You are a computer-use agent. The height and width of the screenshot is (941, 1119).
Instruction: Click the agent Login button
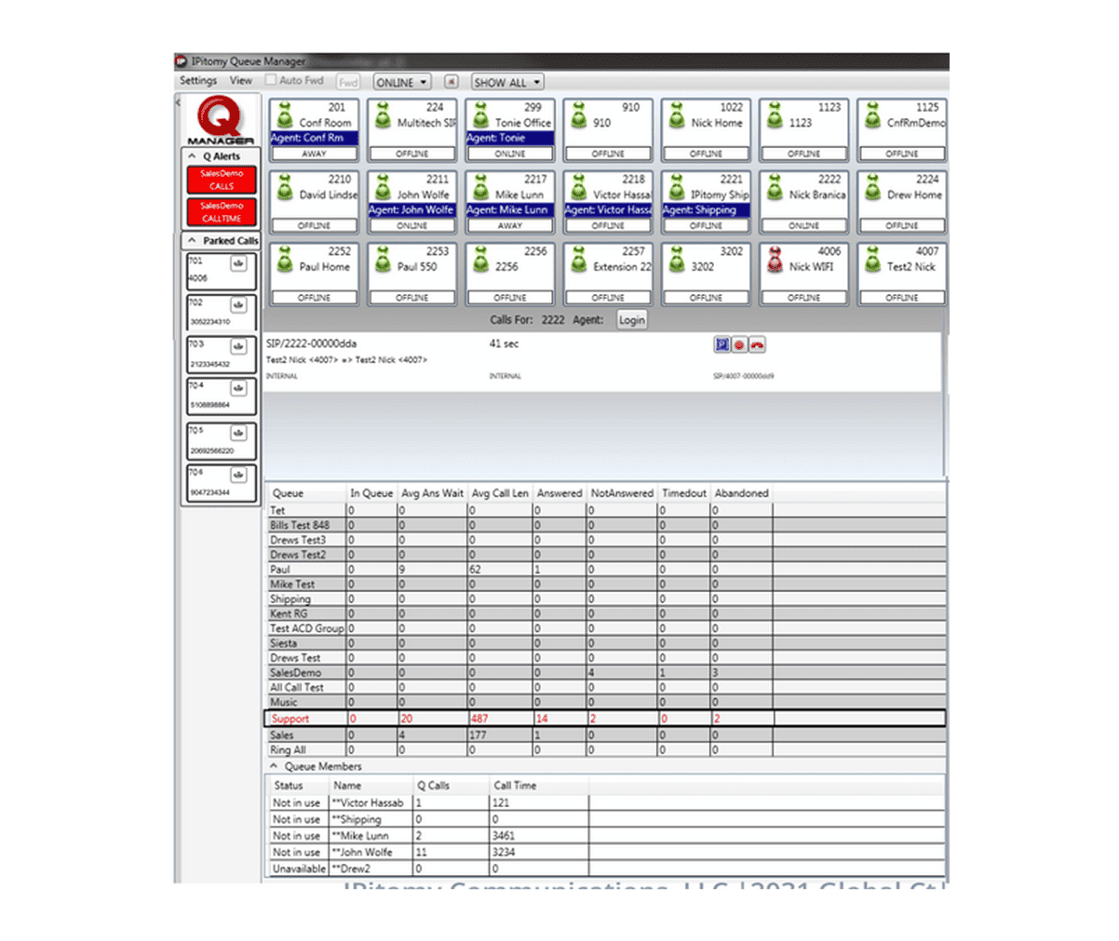coord(631,320)
